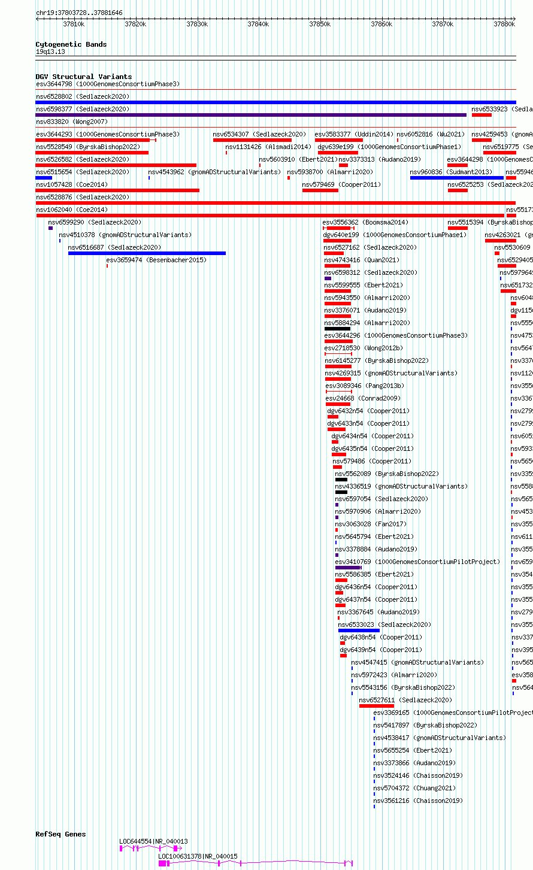Click the 37850k ruler tick label
Image resolution: width=533 pixels, height=870 pixels.
click(320, 24)
